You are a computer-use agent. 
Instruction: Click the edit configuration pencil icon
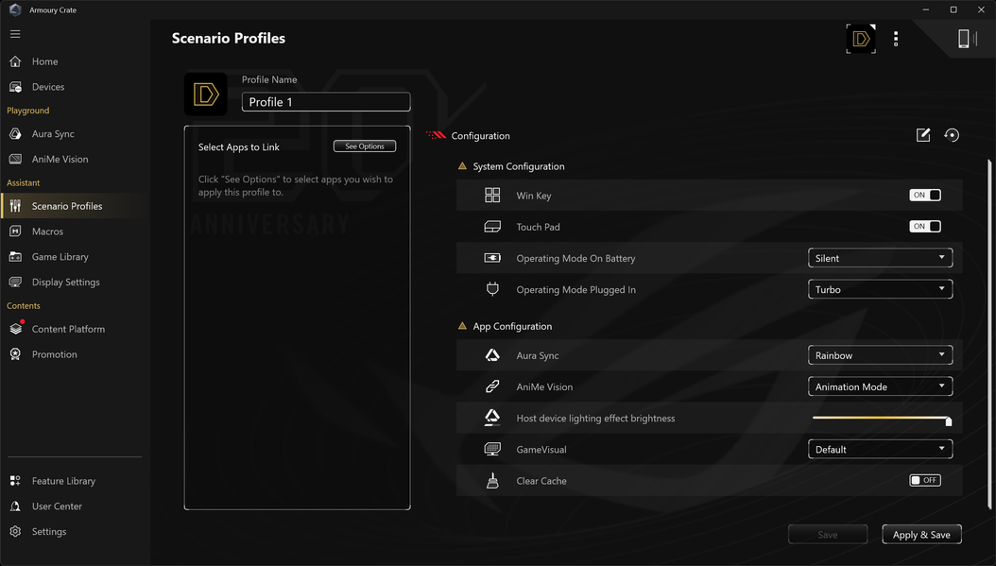[x=923, y=135]
